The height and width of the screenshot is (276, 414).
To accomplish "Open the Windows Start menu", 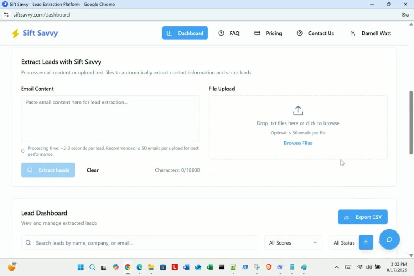I will click(81, 267).
